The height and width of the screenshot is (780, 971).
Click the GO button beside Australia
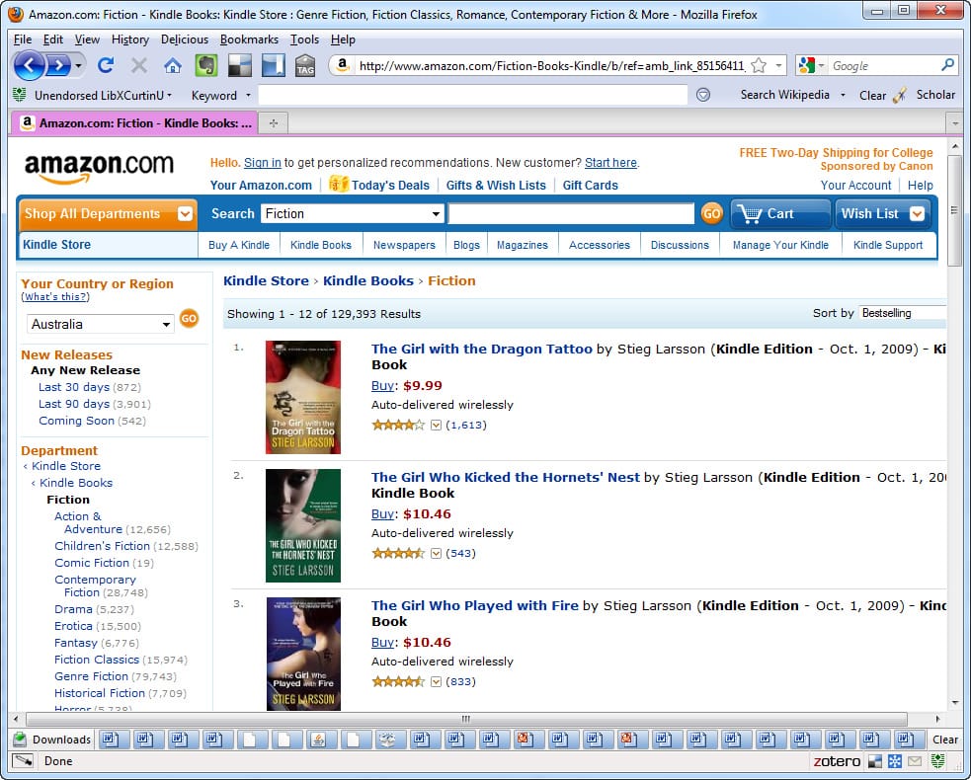[189, 319]
